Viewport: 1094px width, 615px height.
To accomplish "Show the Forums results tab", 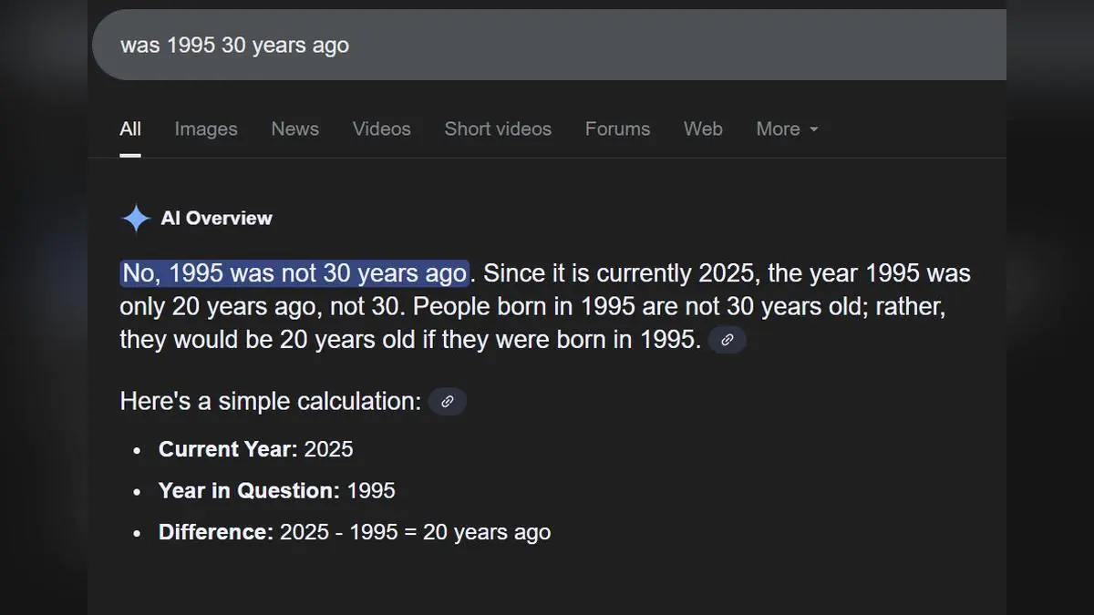I will pyautogui.click(x=617, y=129).
